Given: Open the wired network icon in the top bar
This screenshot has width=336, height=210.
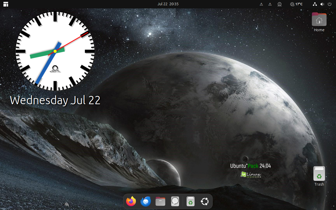Looking at the screenshot, I should tap(315, 4).
